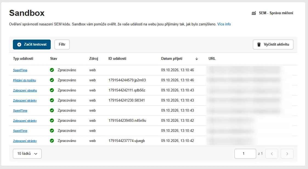The width and height of the screenshot is (308, 169).
Task: Click Zpracováno status in Přidání do košíku row
Action: click(67, 80)
